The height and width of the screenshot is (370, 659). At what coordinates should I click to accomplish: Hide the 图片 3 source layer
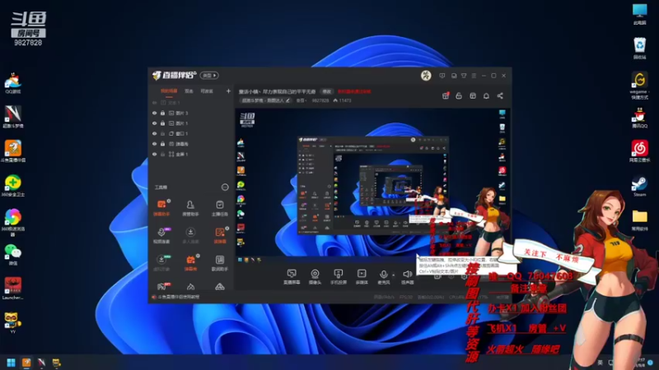(154, 113)
